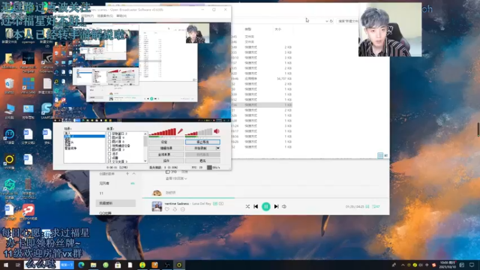
Task: Mute the desktop speaker icon in OBS
Action: click(217, 131)
